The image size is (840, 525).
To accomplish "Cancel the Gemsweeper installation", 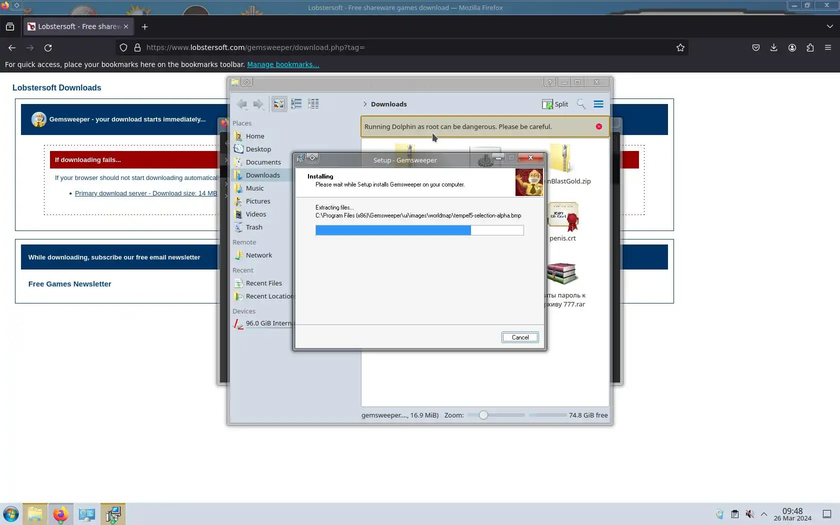I will click(520, 337).
